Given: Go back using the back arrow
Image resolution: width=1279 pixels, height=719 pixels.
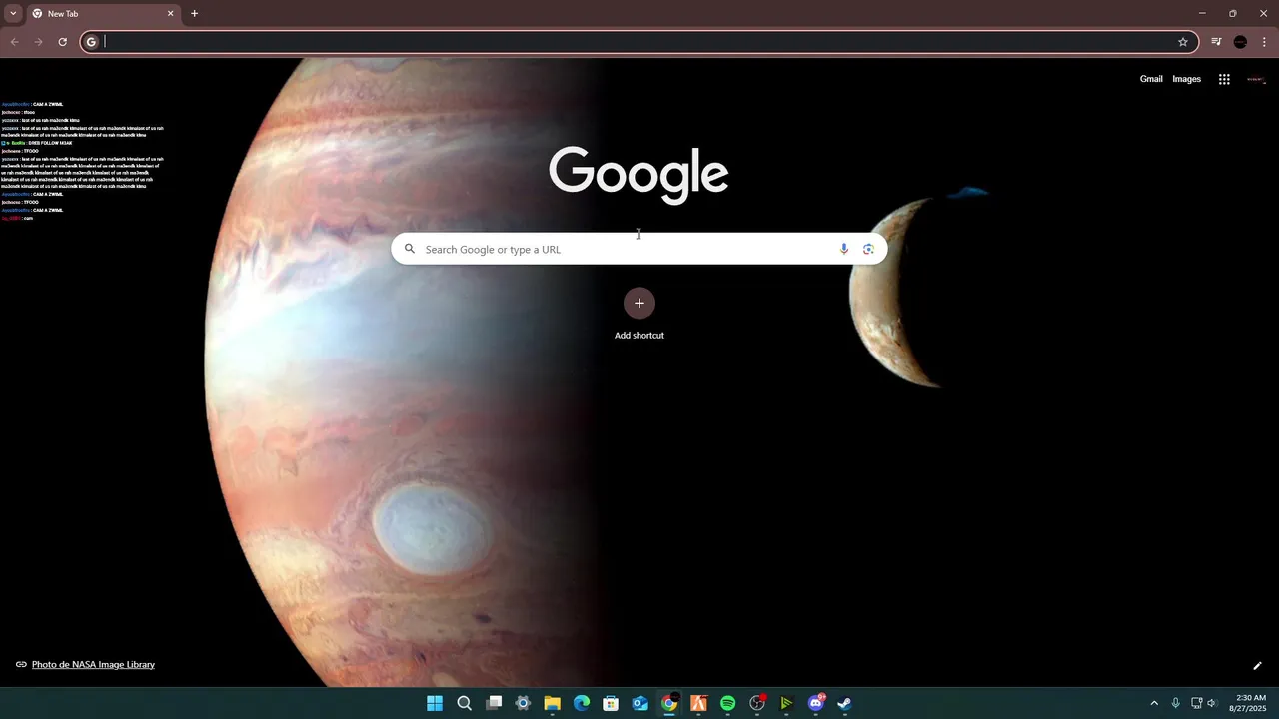Looking at the screenshot, I should point(14,42).
